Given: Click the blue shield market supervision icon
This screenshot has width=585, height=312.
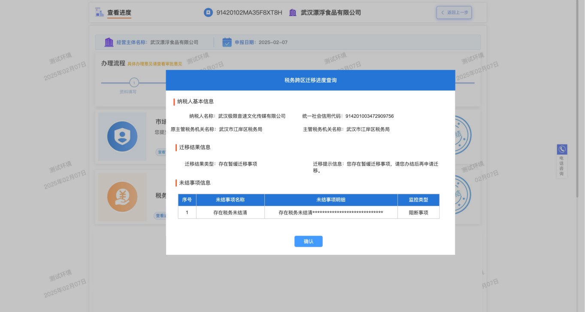Looking at the screenshot, I should [122, 137].
